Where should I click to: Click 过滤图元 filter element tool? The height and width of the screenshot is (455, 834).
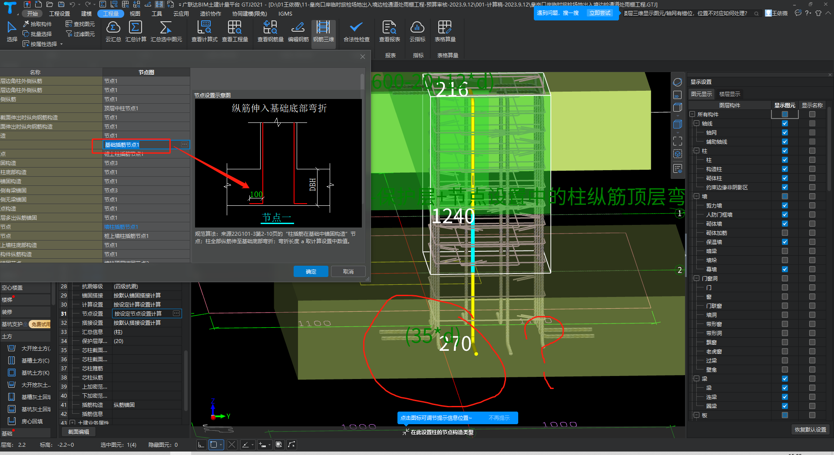coord(80,34)
